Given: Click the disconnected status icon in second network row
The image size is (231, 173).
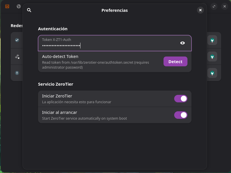Looking at the screenshot, I should tap(17, 57).
